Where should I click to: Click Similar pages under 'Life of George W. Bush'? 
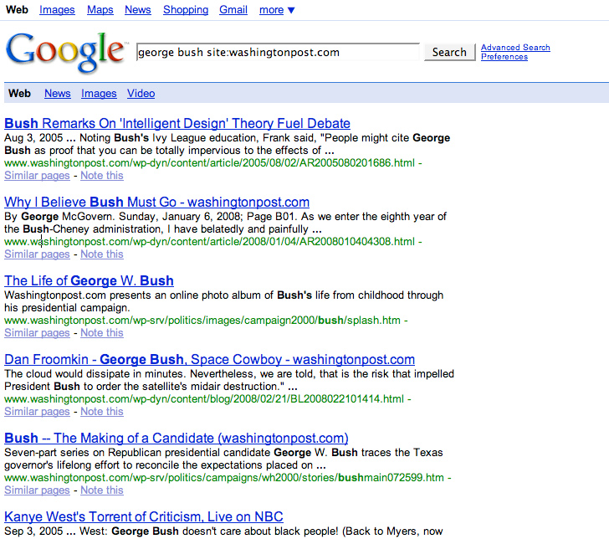(37, 333)
